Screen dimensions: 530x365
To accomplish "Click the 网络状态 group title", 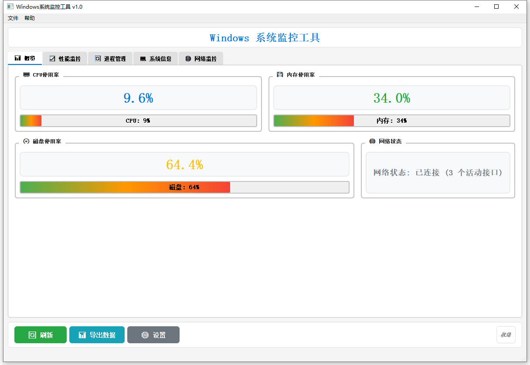I will tap(390, 141).
